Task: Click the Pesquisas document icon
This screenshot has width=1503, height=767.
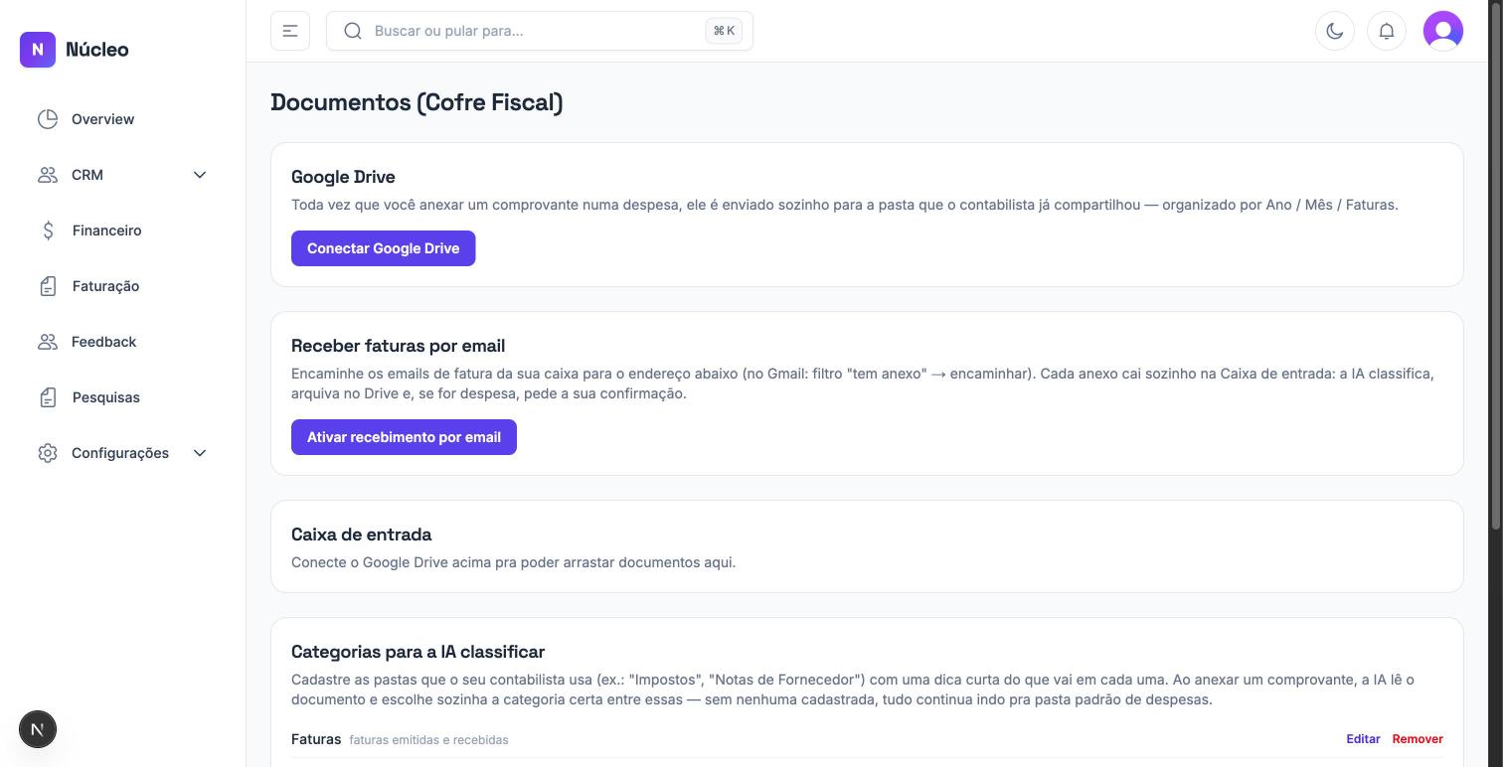Action: pyautogui.click(x=48, y=397)
